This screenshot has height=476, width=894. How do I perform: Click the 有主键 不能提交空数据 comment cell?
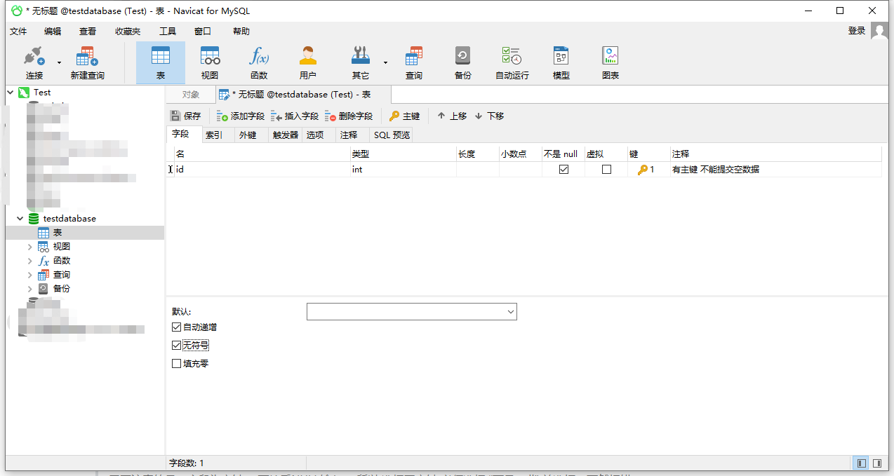[776, 170]
